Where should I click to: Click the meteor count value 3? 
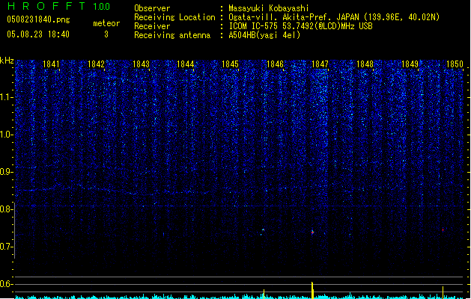(x=106, y=34)
